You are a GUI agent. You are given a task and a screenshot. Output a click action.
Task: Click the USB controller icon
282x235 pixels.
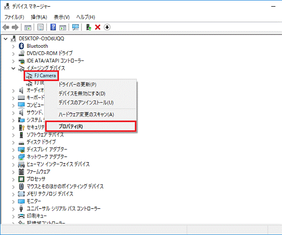[x=21, y=208]
